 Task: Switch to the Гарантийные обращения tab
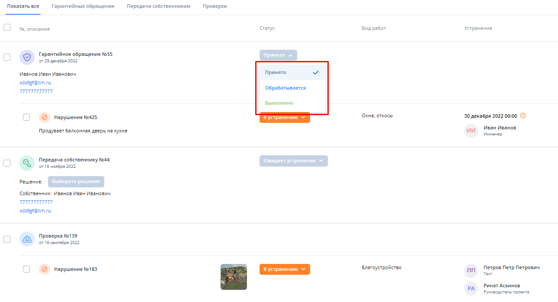point(83,6)
